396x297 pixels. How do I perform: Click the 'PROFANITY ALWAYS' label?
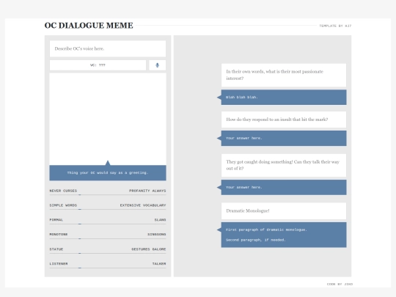click(147, 191)
